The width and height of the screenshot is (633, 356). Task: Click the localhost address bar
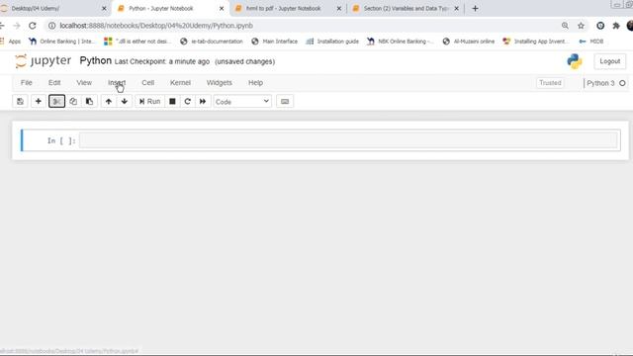(156, 26)
